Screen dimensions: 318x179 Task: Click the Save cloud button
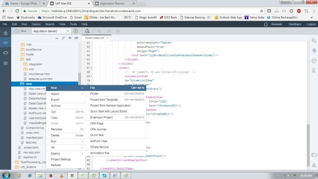point(20,31)
